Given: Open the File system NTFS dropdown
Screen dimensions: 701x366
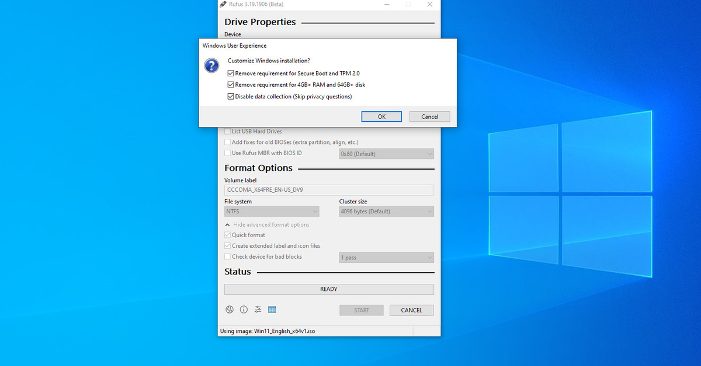Looking at the screenshot, I should (272, 212).
